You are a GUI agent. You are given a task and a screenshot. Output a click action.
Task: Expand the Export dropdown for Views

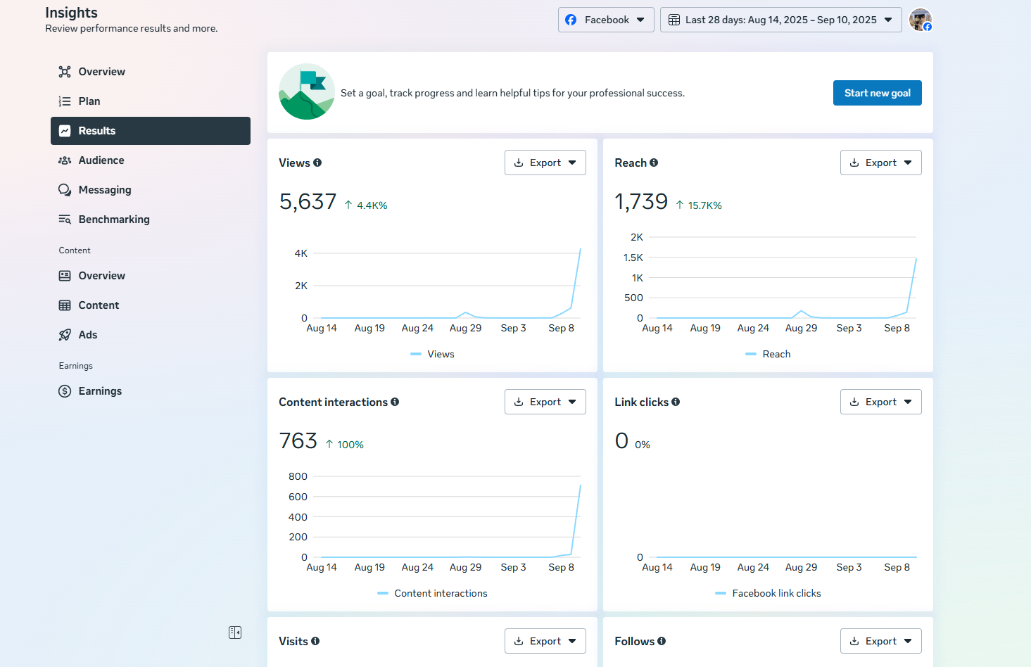(545, 163)
